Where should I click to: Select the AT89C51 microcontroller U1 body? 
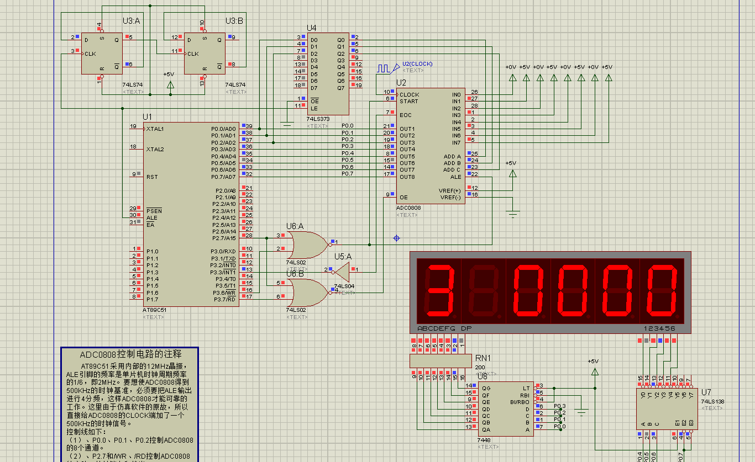[191, 215]
